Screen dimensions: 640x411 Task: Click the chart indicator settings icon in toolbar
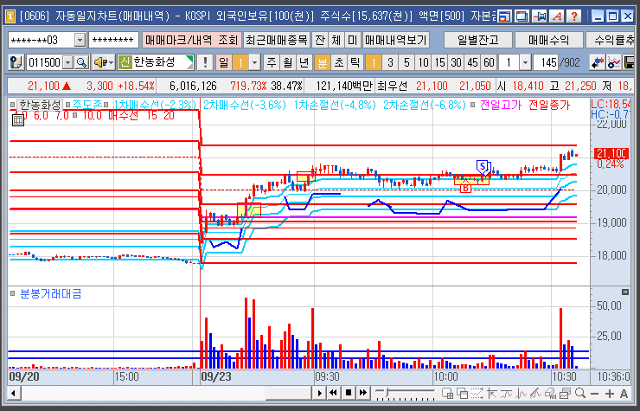[614, 62]
